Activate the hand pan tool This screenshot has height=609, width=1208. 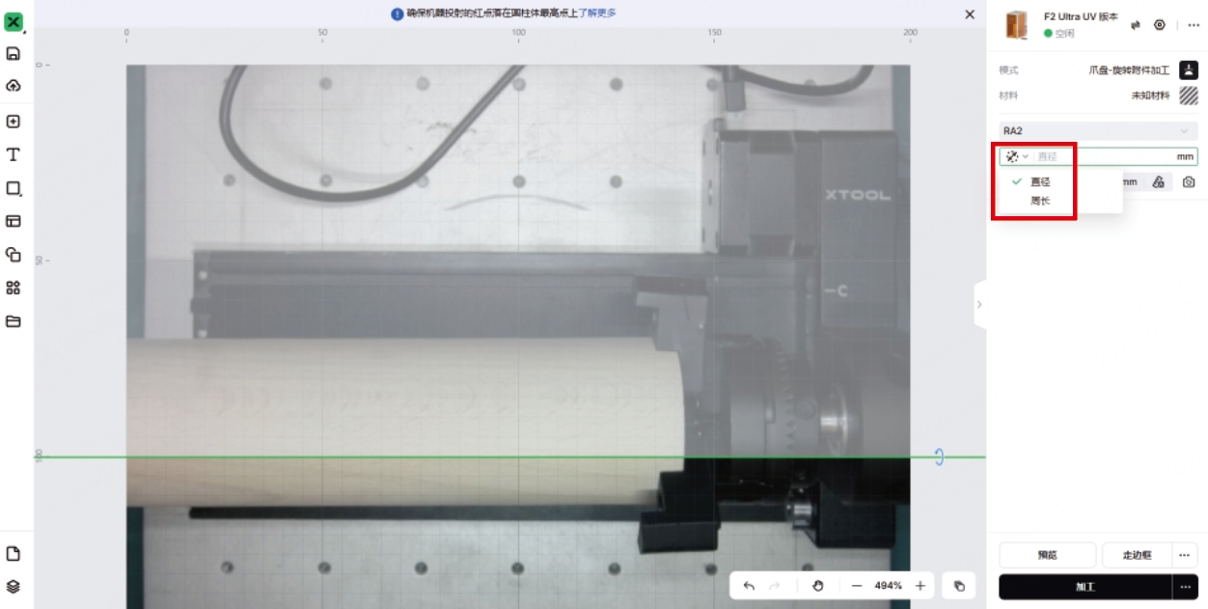817,586
